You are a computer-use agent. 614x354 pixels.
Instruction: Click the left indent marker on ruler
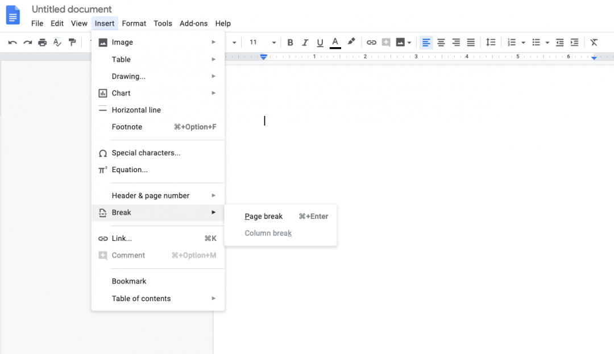coord(264,57)
